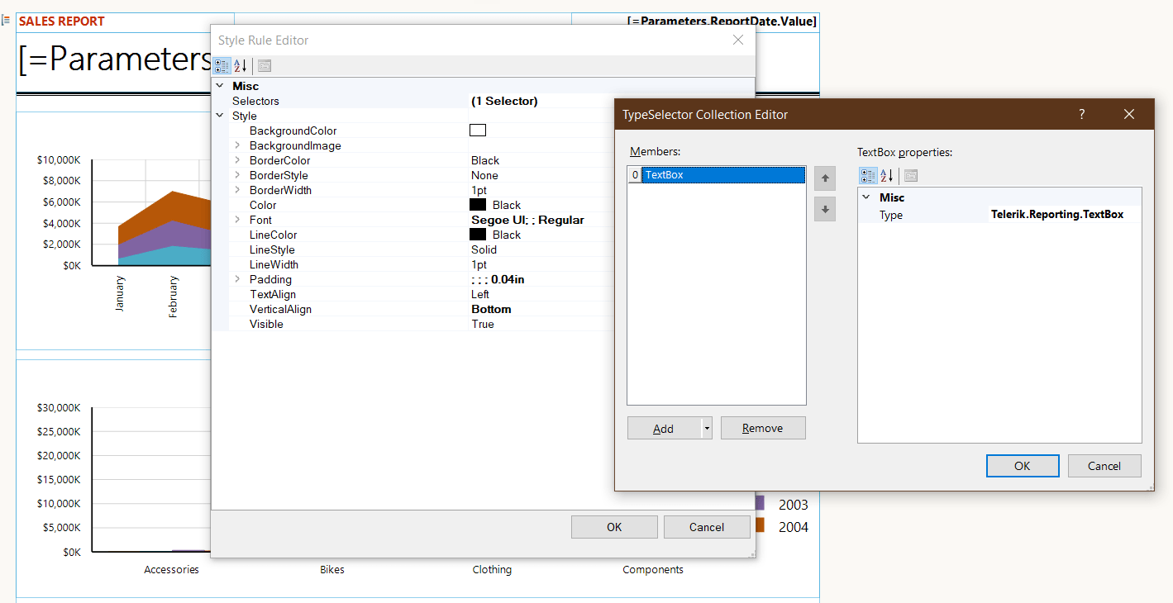Expand the Font property

pos(237,220)
